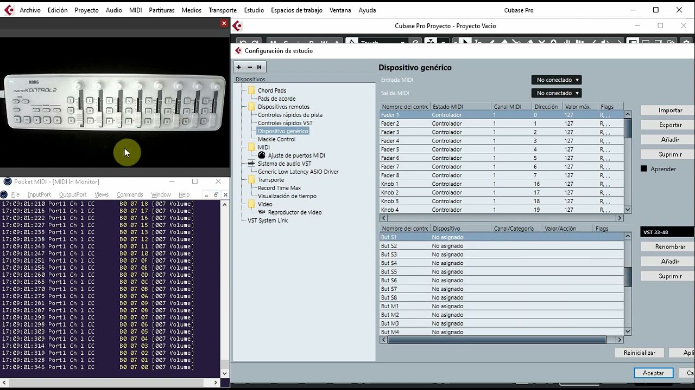The width and height of the screenshot is (695, 390).
Task: Select Record Time Max tree item
Action: click(x=279, y=188)
